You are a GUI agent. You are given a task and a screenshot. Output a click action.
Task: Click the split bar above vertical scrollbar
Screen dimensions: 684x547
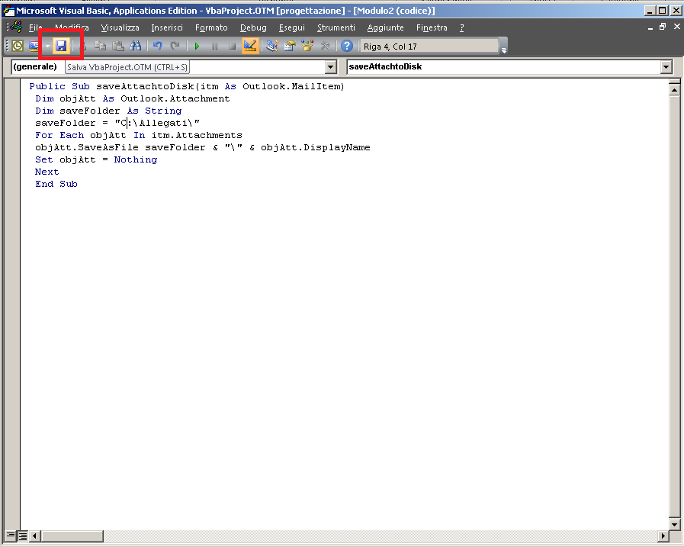pos(674,82)
